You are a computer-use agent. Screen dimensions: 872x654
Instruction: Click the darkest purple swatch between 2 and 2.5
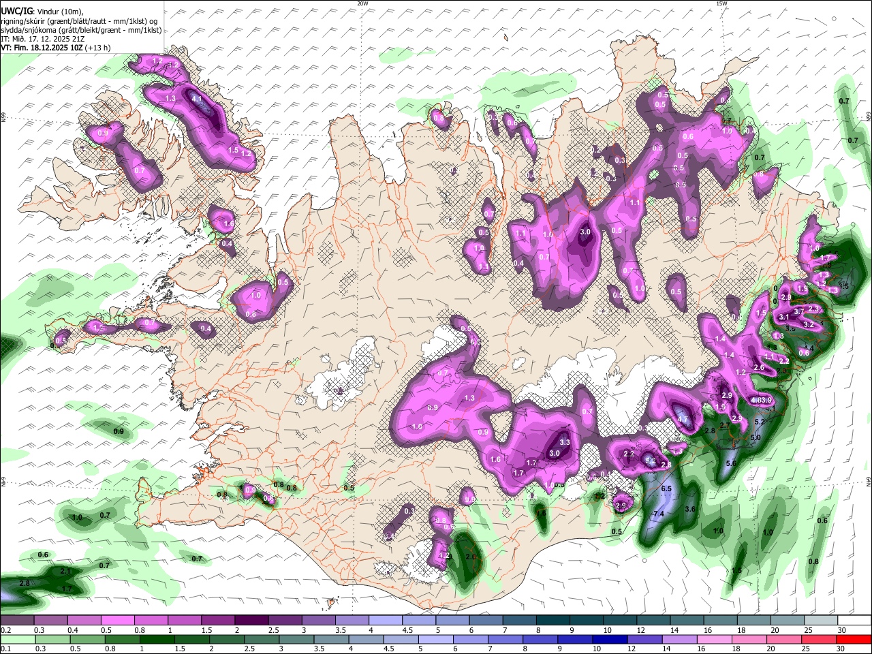(x=251, y=621)
